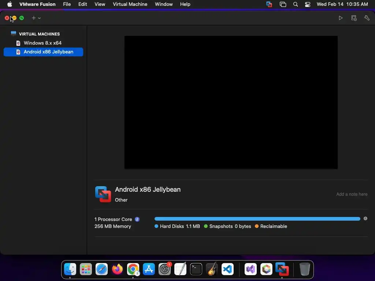
Task: Open GarageBand from the Dock
Action: 212,269
